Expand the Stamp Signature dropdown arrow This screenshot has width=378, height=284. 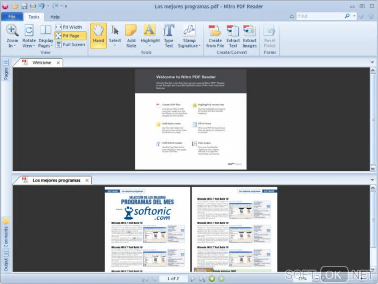coord(199,46)
